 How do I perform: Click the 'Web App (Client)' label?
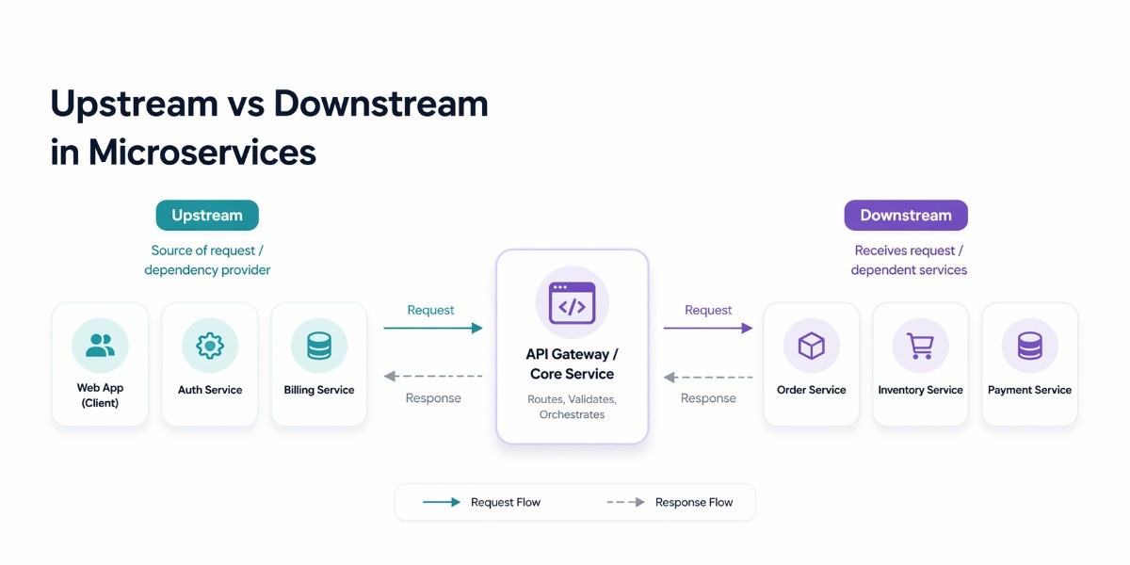coord(100,395)
